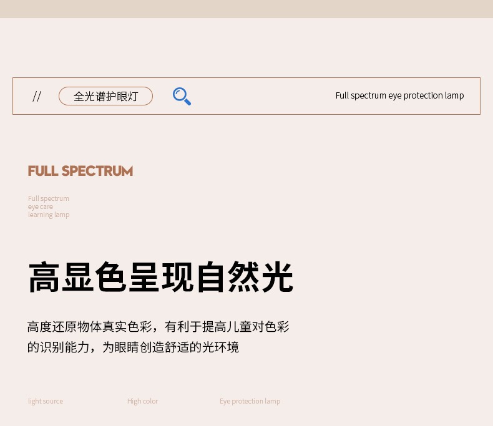This screenshot has height=426, width=493.
Task: Click the High color label
Action: point(143,401)
